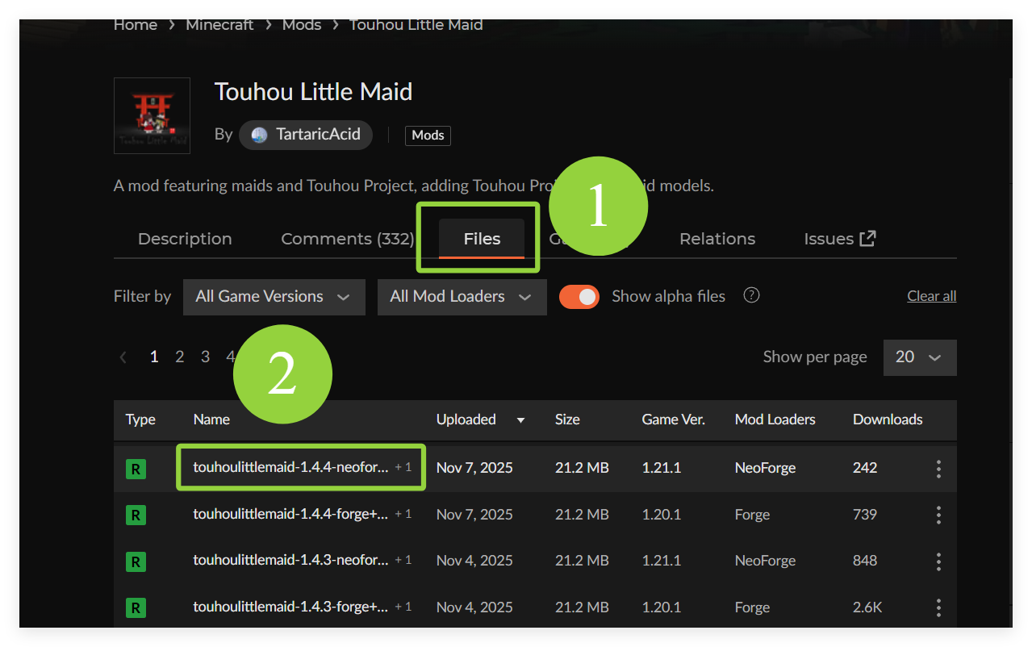Click the Forge loader in 739-downloads row
1032x647 pixels.
click(x=752, y=515)
